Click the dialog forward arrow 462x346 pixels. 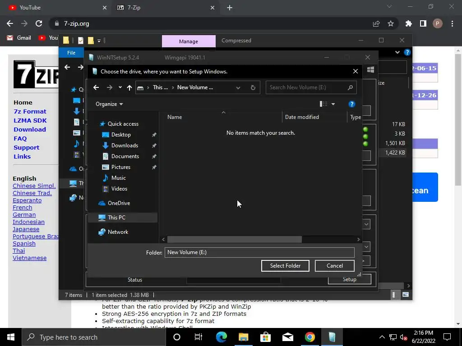click(x=109, y=87)
